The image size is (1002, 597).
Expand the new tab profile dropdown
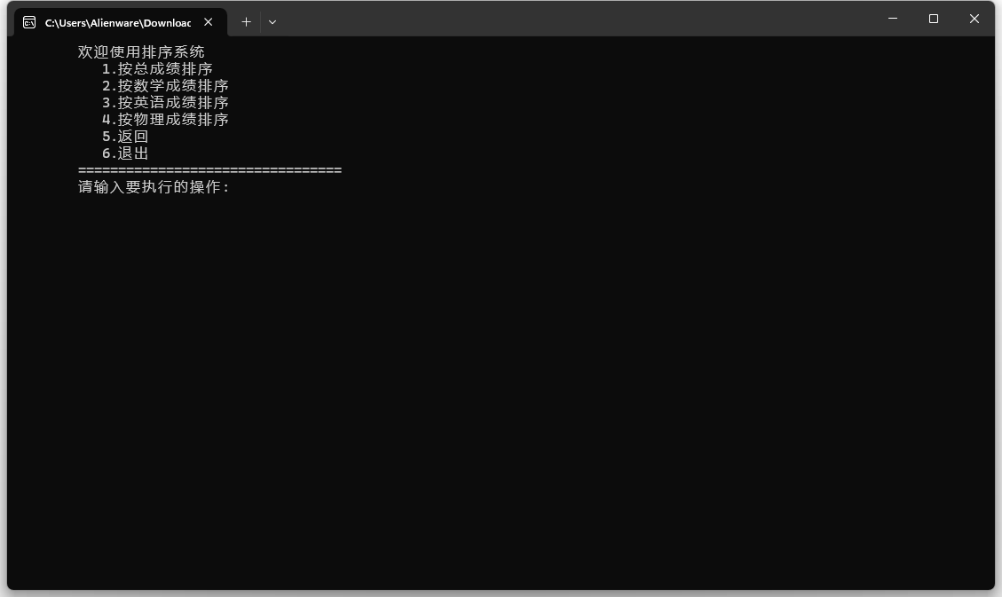272,21
